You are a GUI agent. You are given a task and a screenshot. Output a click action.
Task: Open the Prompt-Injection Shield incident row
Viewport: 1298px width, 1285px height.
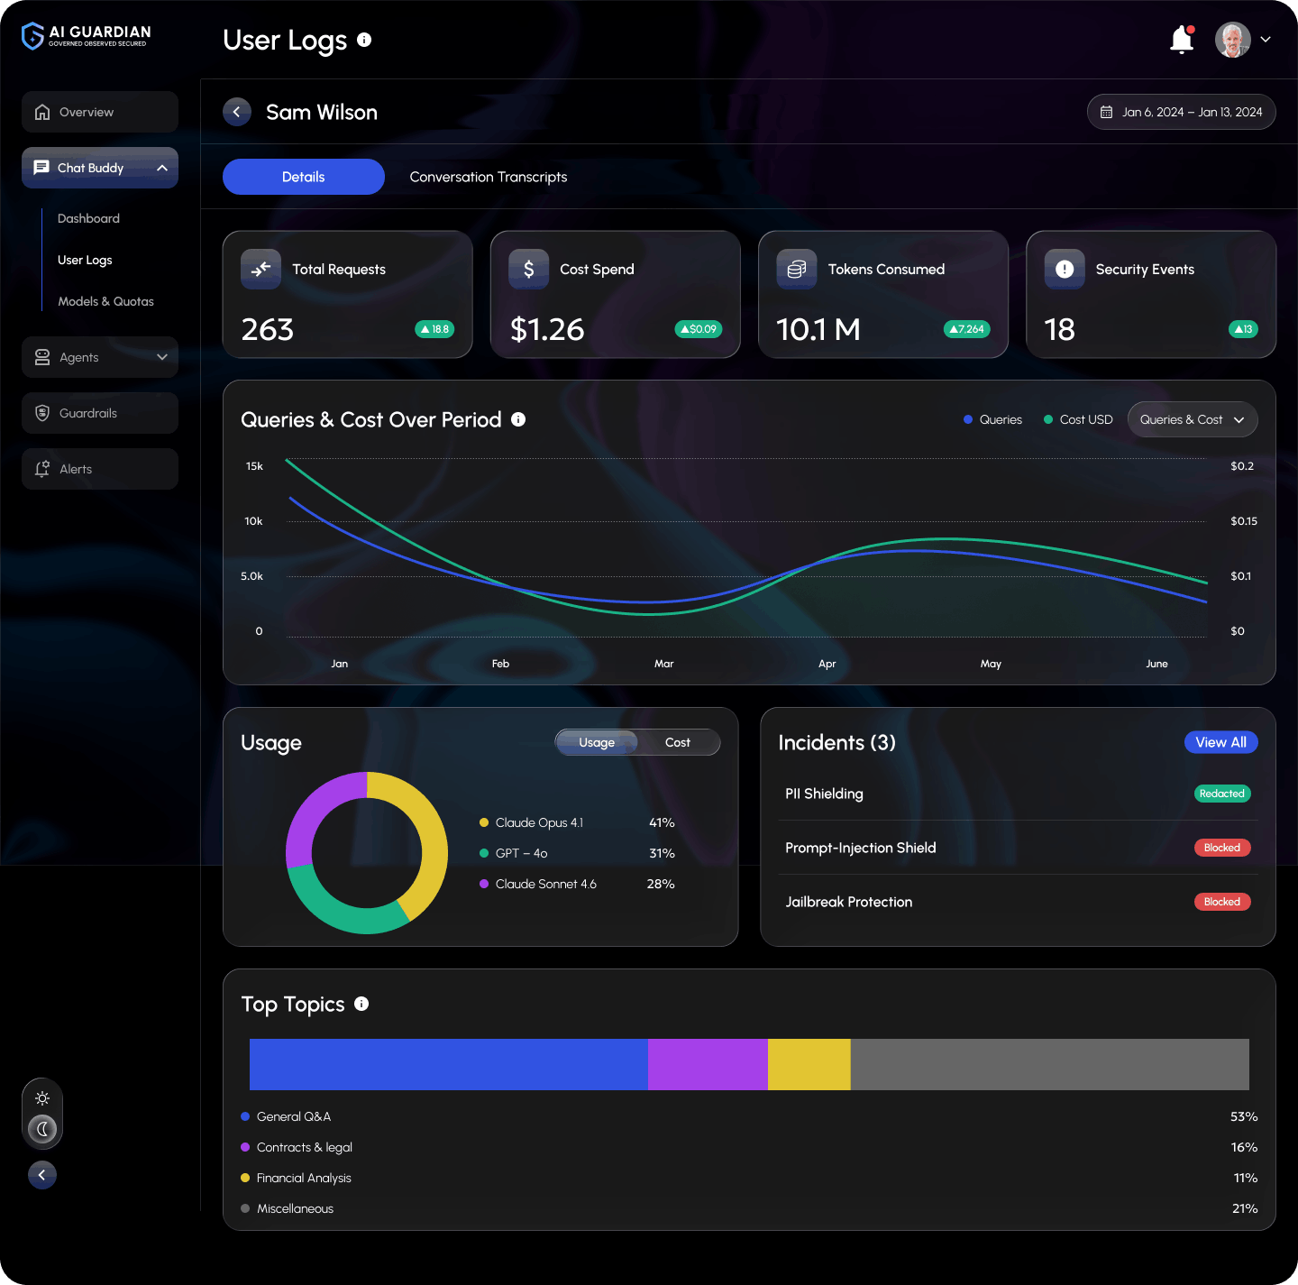coord(1018,848)
